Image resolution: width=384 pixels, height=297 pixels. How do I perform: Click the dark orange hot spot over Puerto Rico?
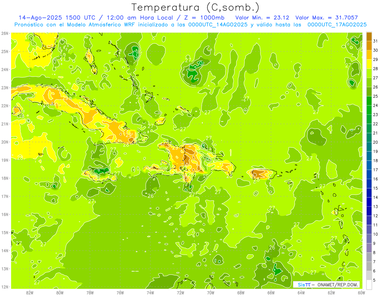pyautogui.click(x=257, y=174)
